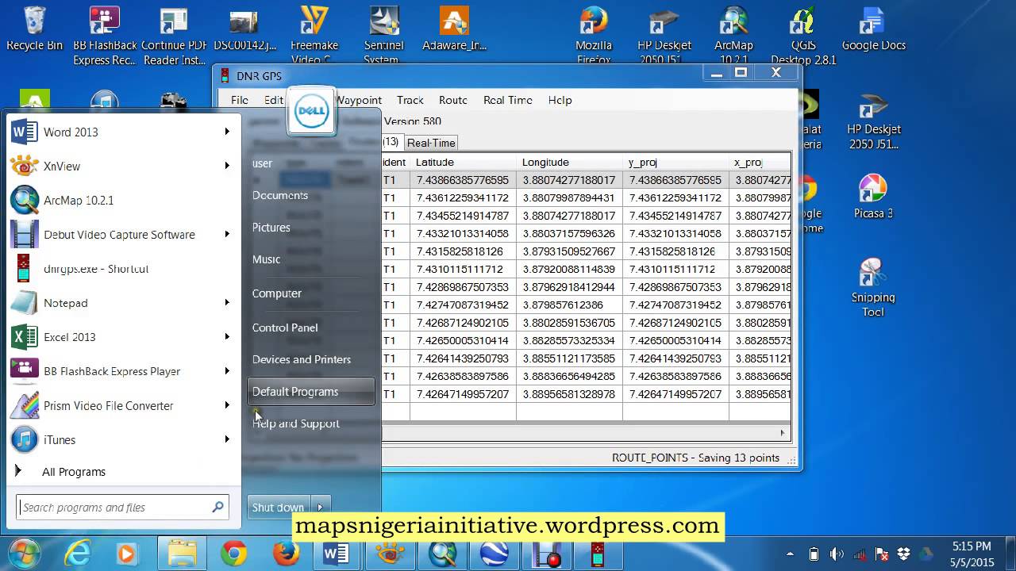The width and height of the screenshot is (1016, 571).
Task: Open Track menu in DNR GPS
Action: (x=410, y=100)
